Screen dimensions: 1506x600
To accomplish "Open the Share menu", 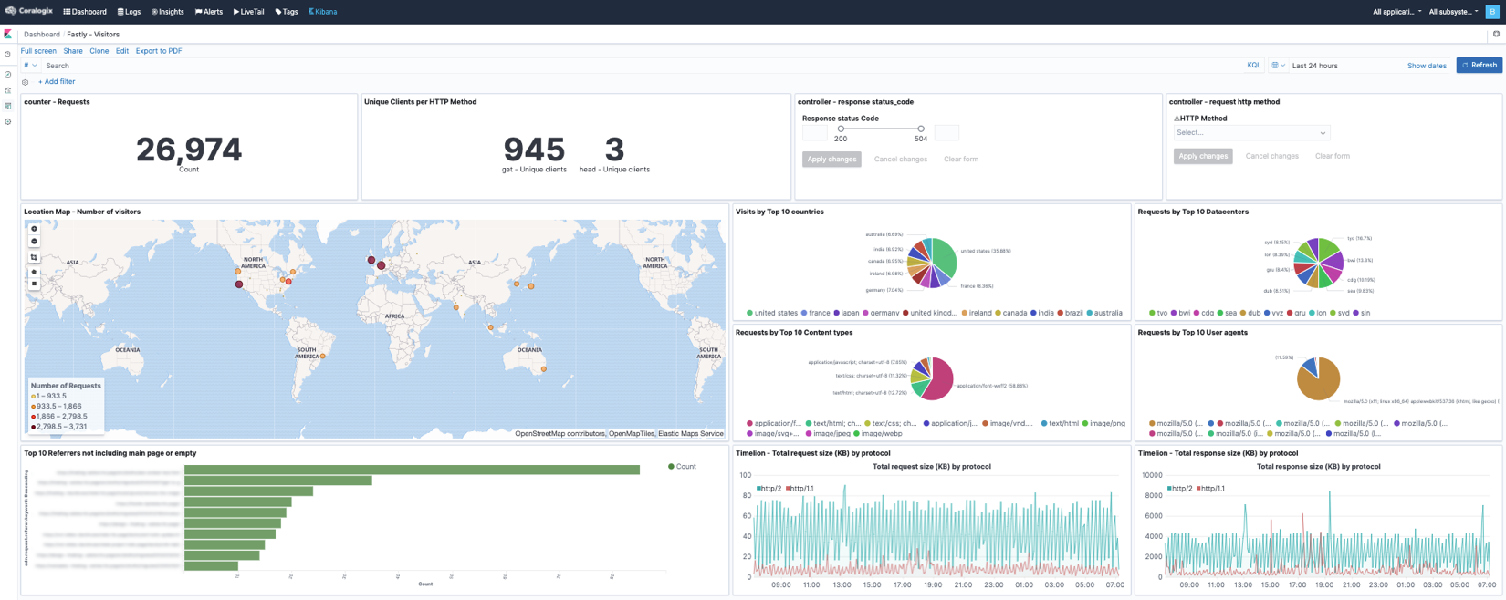I will (x=73, y=51).
